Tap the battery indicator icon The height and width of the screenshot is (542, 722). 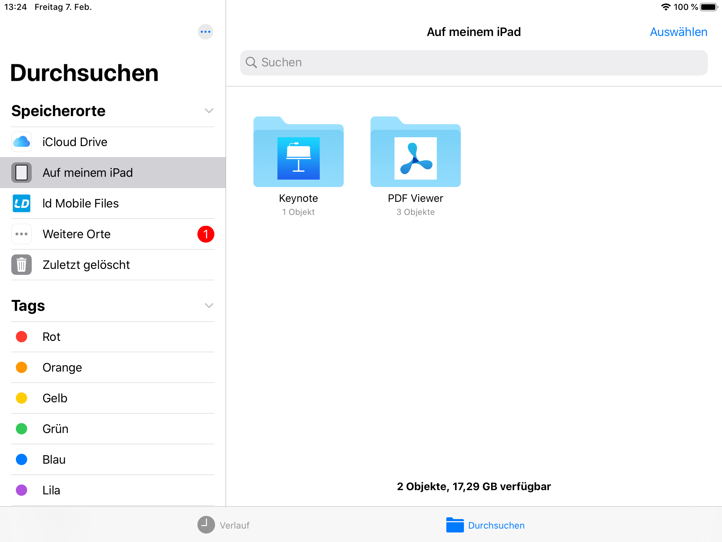[709, 7]
